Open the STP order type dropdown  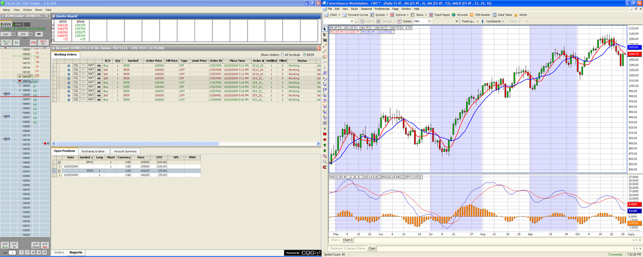click(25, 34)
